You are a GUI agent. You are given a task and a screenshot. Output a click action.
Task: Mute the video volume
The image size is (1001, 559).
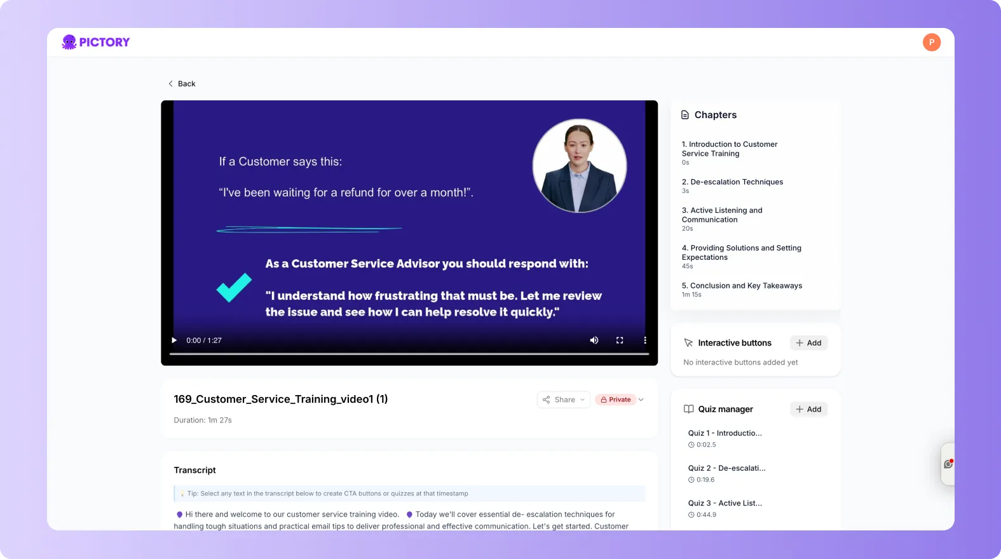coord(594,340)
